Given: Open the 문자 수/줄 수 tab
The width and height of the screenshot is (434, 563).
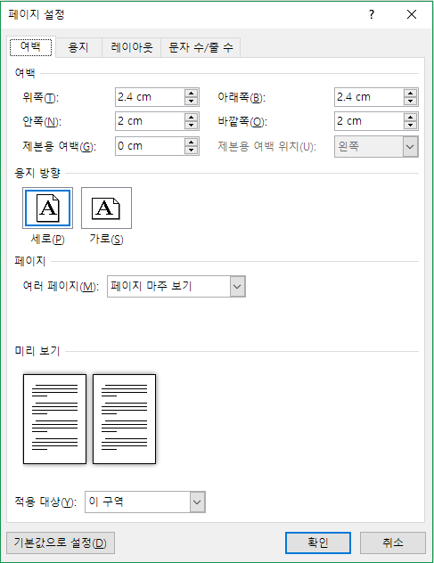Looking at the screenshot, I should 201,47.
